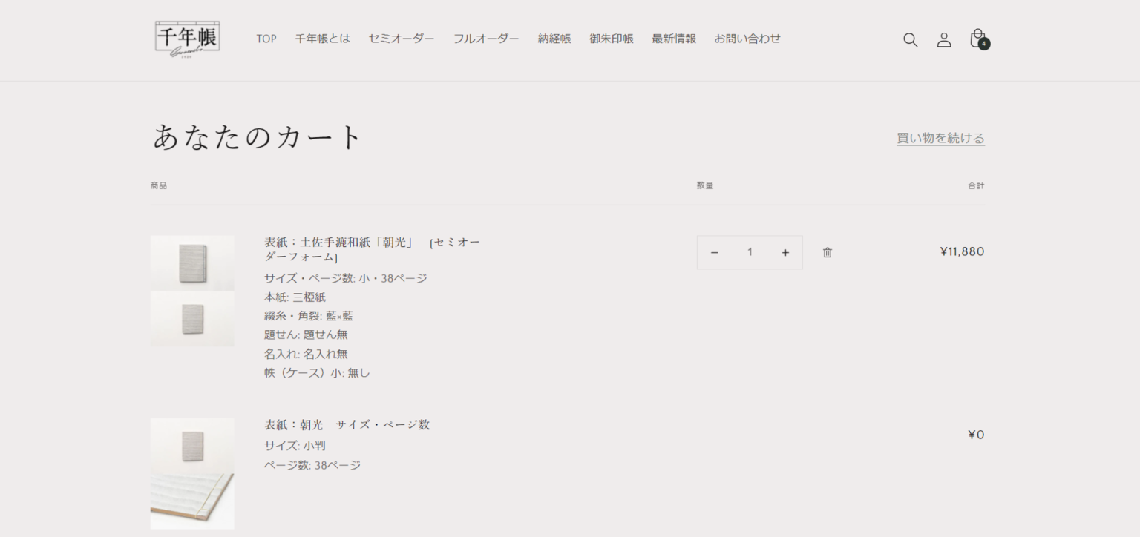
Task: Open the account login icon
Action: pyautogui.click(x=943, y=40)
